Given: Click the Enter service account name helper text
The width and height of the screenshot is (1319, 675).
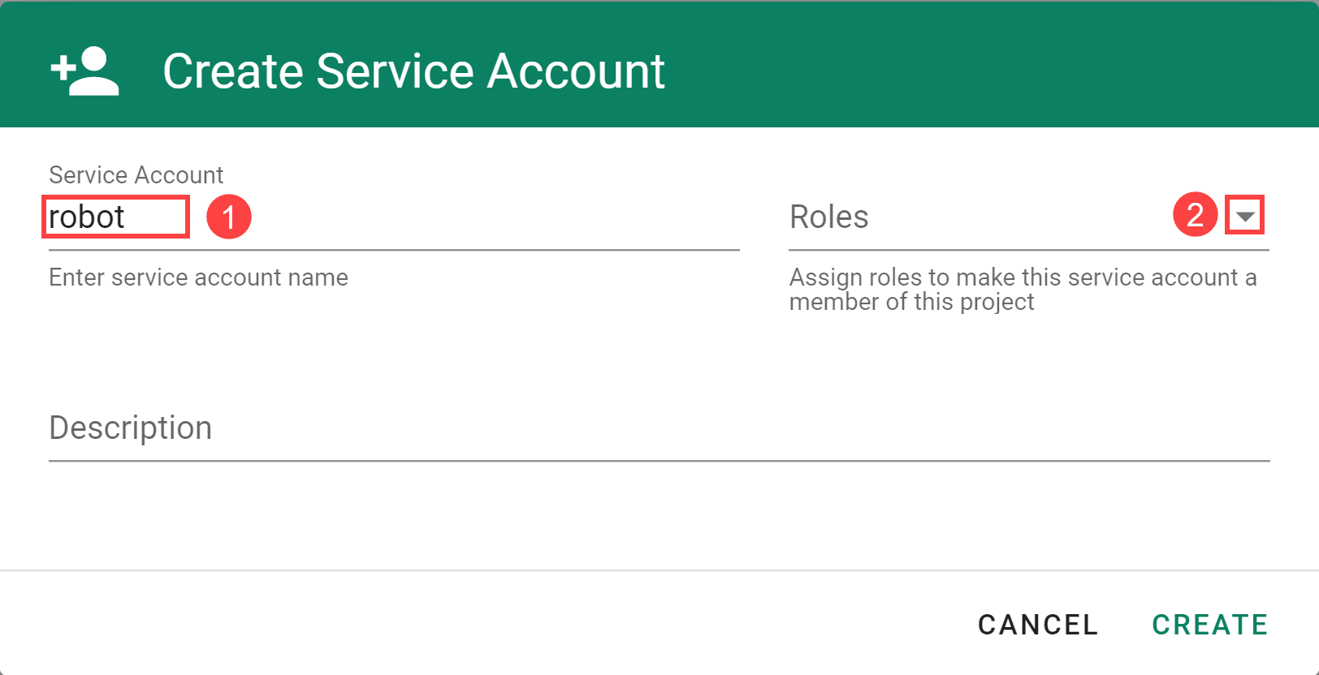Looking at the screenshot, I should tap(198, 277).
